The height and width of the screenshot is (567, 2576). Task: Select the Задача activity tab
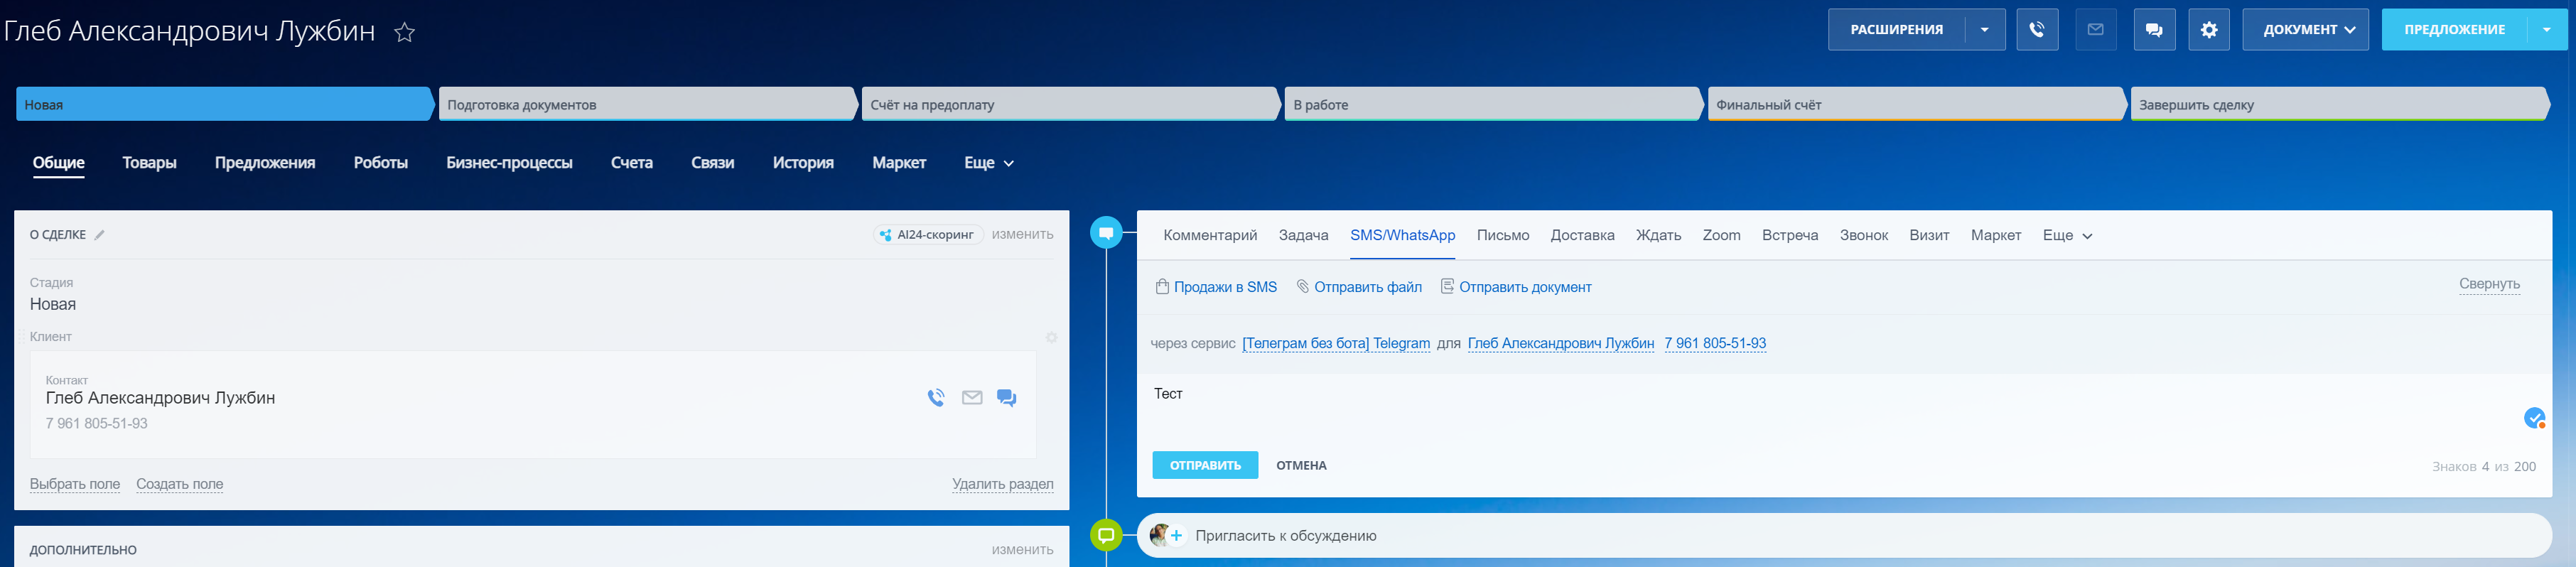click(1303, 236)
